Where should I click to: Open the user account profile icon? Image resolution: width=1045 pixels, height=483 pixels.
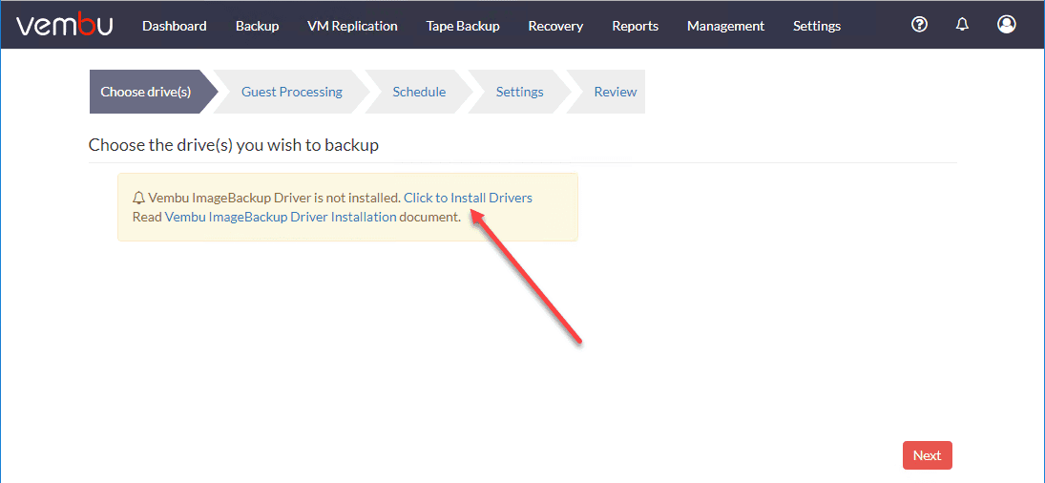1006,25
